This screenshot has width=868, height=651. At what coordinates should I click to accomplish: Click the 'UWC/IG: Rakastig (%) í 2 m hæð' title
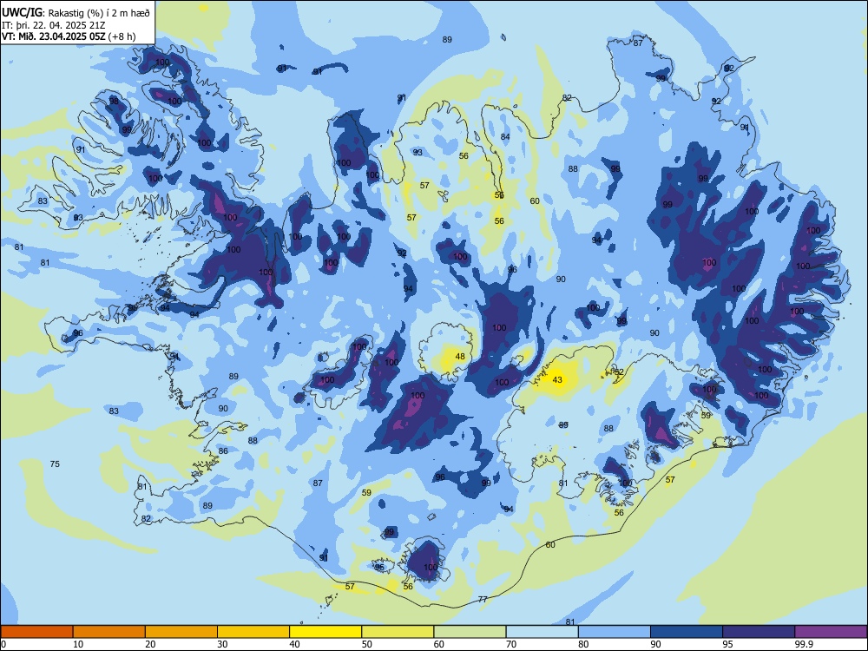pos(76,12)
